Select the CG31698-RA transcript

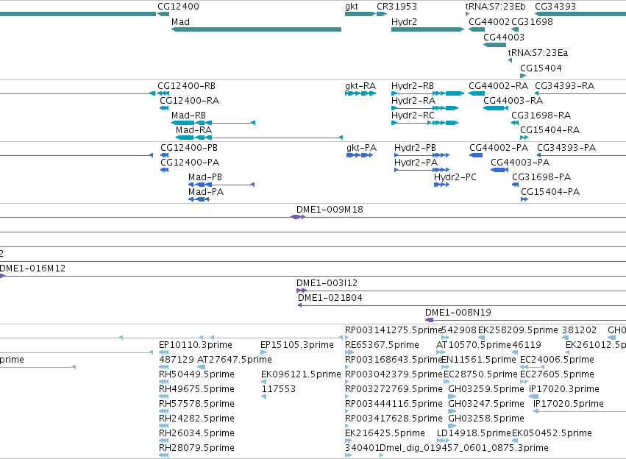click(515, 123)
